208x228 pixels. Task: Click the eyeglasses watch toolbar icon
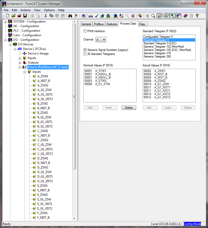[x=167, y=16]
